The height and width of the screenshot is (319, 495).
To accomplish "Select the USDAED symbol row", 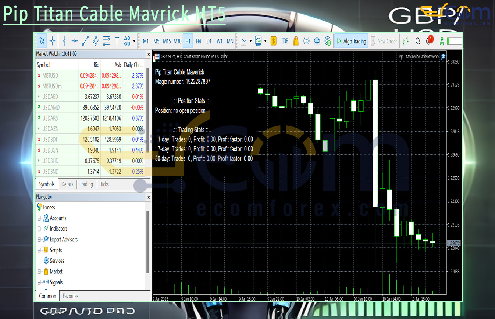I will (90, 97).
